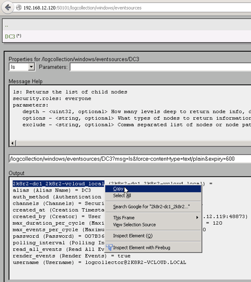The width and height of the screenshot is (251, 282).
Task: Click the browser address bar URL
Action: [x=83, y=8]
